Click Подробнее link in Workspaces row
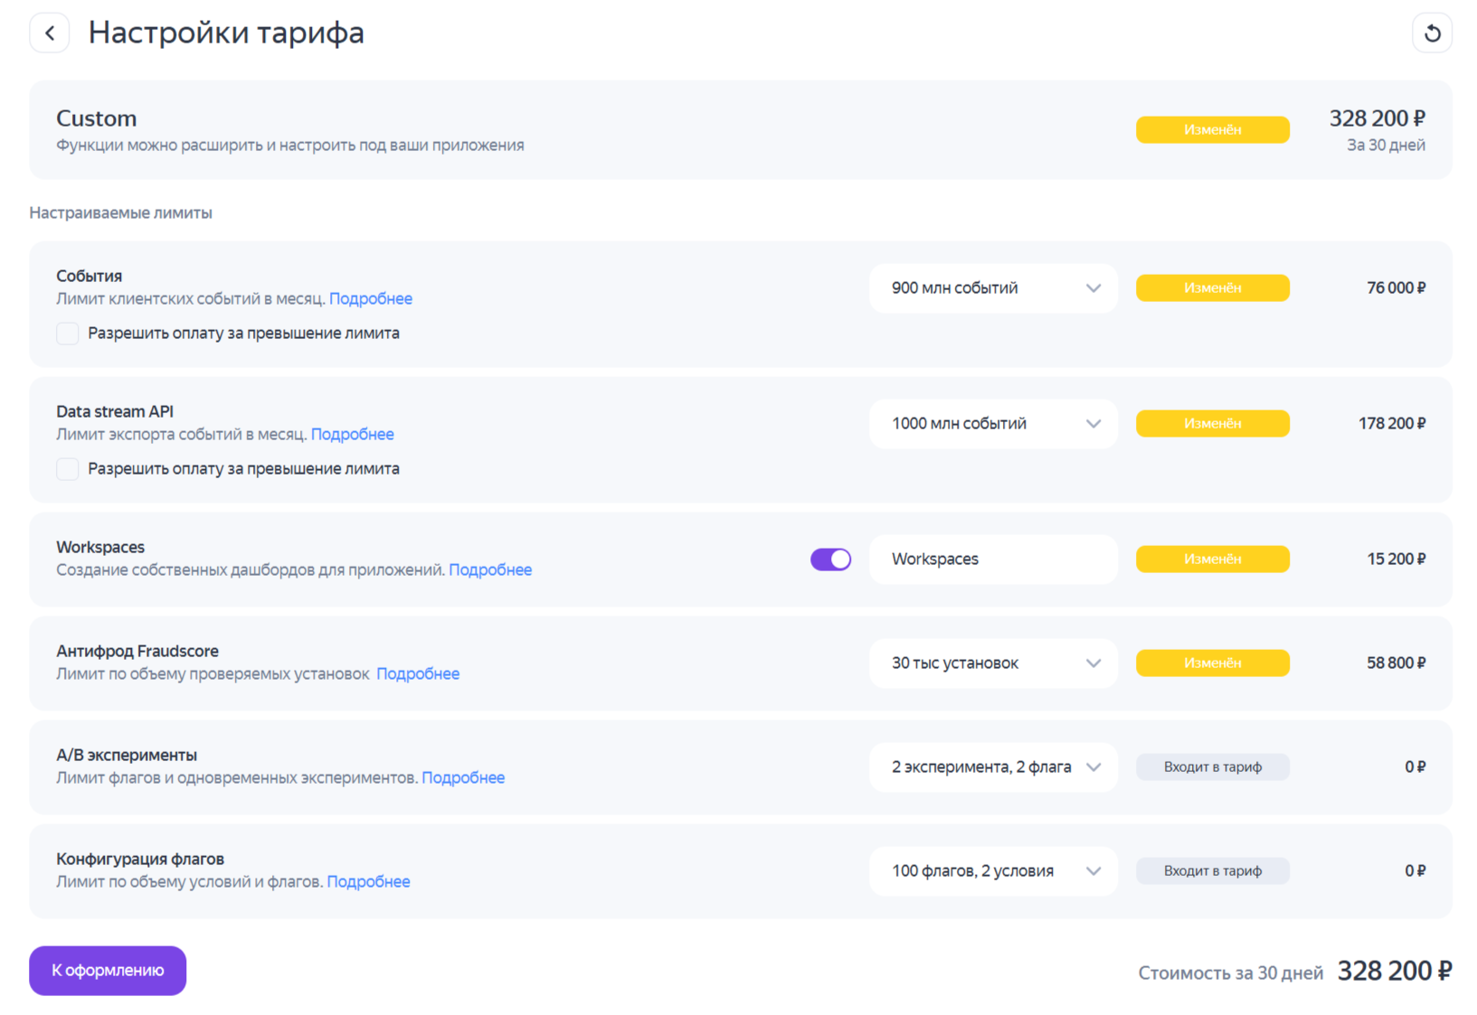This screenshot has height=1015, width=1477. [490, 570]
